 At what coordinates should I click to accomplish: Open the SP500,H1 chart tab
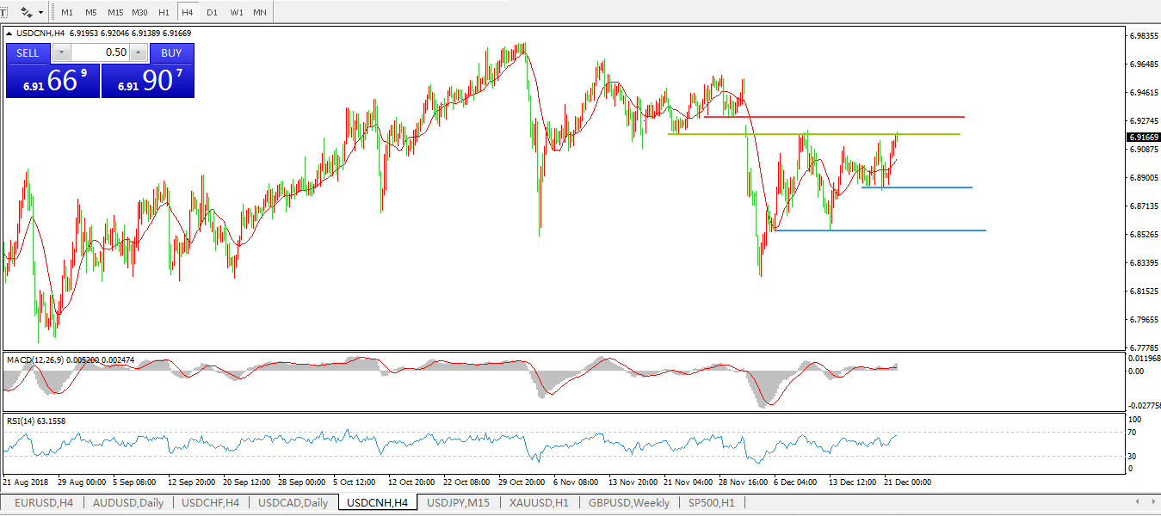[710, 503]
